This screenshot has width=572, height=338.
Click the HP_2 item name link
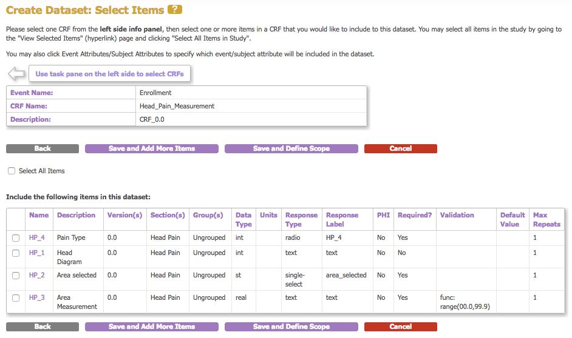coord(37,276)
